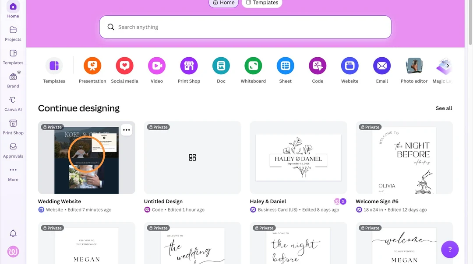Open Templates in the left sidebar

click(13, 57)
